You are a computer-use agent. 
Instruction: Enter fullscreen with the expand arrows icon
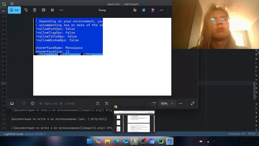click(193, 103)
